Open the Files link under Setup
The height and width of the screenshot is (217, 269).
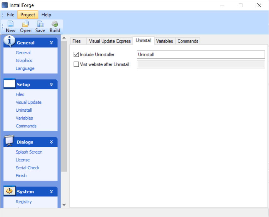pos(20,94)
